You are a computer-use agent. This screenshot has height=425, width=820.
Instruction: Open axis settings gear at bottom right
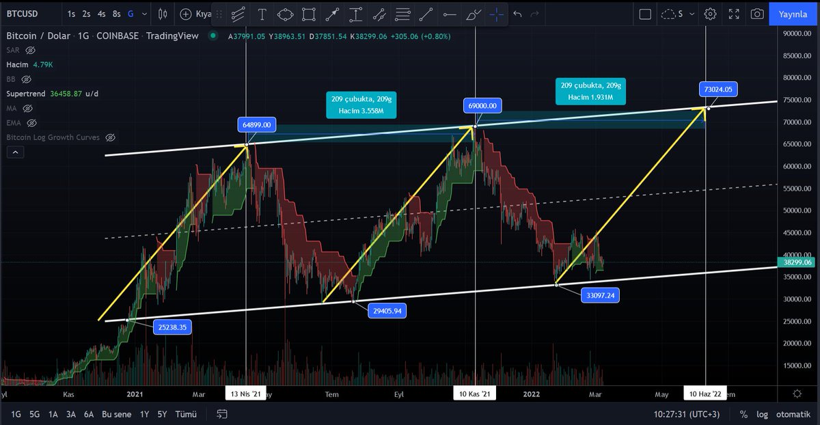tap(797, 394)
